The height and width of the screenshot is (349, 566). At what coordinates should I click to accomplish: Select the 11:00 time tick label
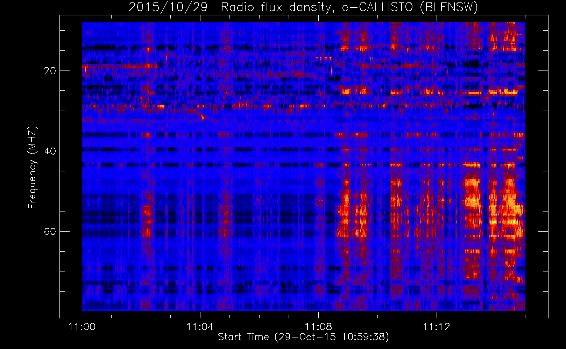82,327
